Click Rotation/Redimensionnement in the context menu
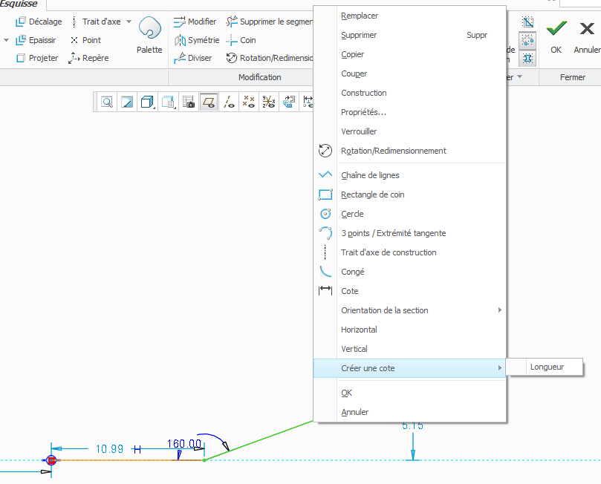This screenshot has height=484, width=601. [410, 151]
